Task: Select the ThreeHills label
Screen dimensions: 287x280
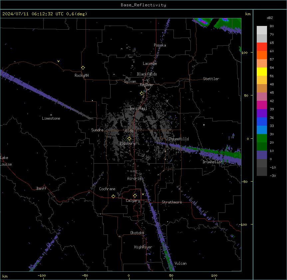Action: (179, 139)
